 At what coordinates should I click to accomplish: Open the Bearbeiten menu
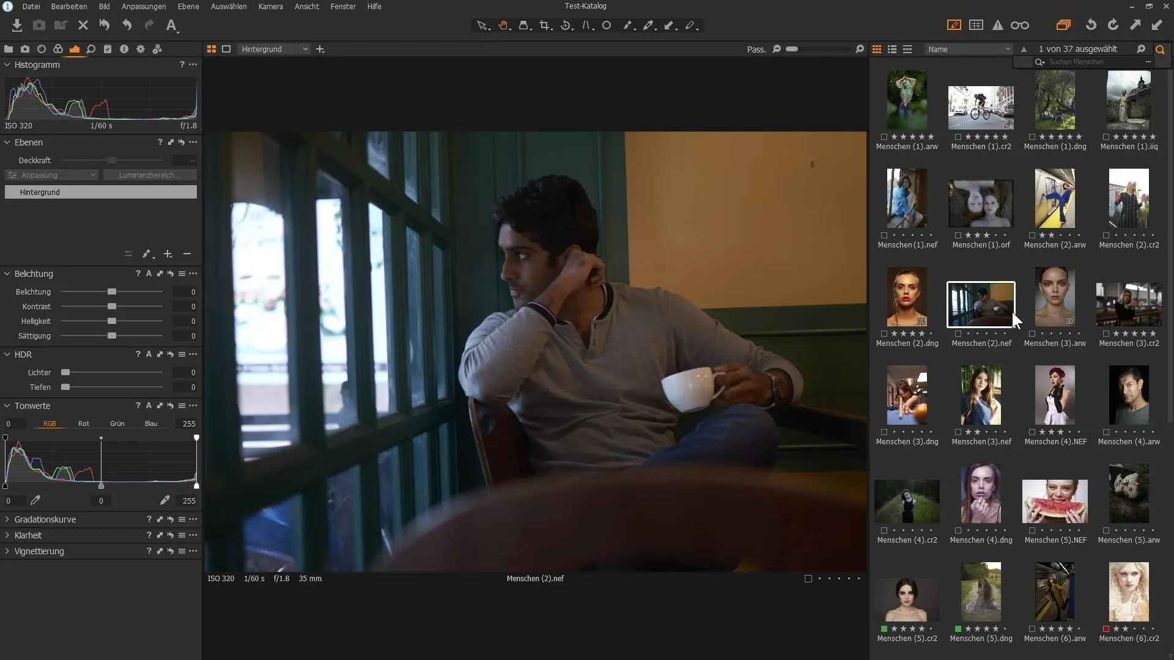[x=69, y=6]
